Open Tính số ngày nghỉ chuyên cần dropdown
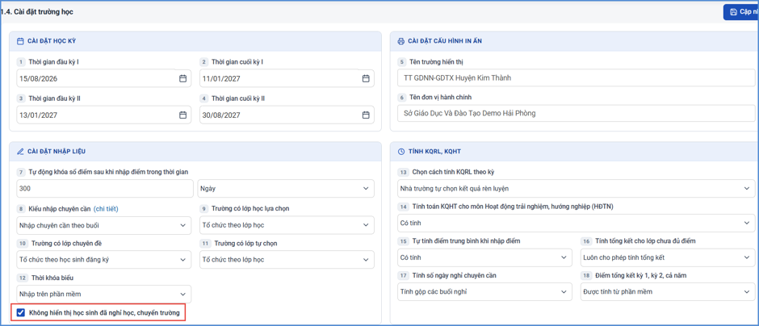 tap(484, 291)
